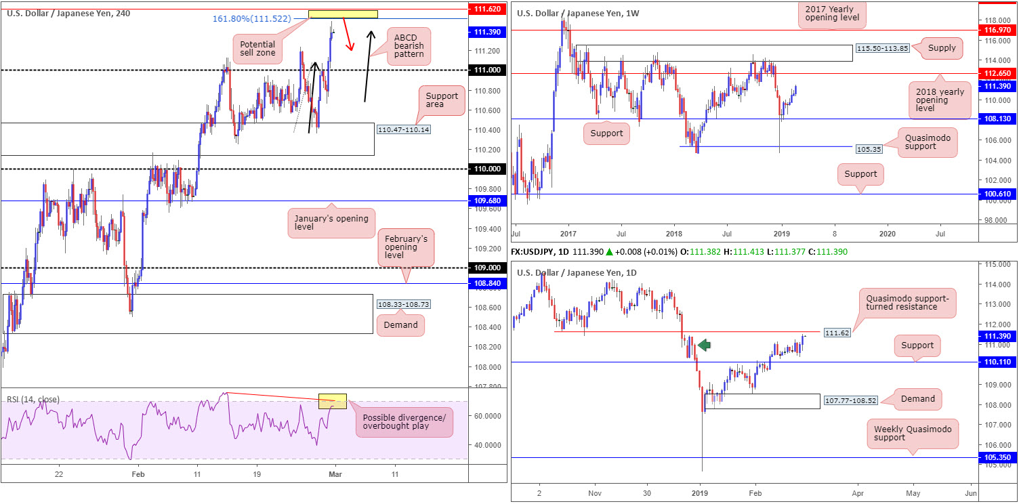The height and width of the screenshot is (504, 1019).
Task: Click the 'U.S. Dollar / Japanese Yen, 1D' chart title
Action: pyautogui.click(x=578, y=273)
